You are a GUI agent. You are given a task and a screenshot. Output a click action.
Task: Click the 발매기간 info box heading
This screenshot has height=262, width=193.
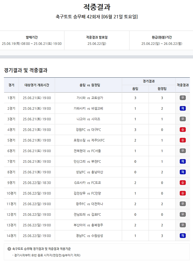(32, 38)
